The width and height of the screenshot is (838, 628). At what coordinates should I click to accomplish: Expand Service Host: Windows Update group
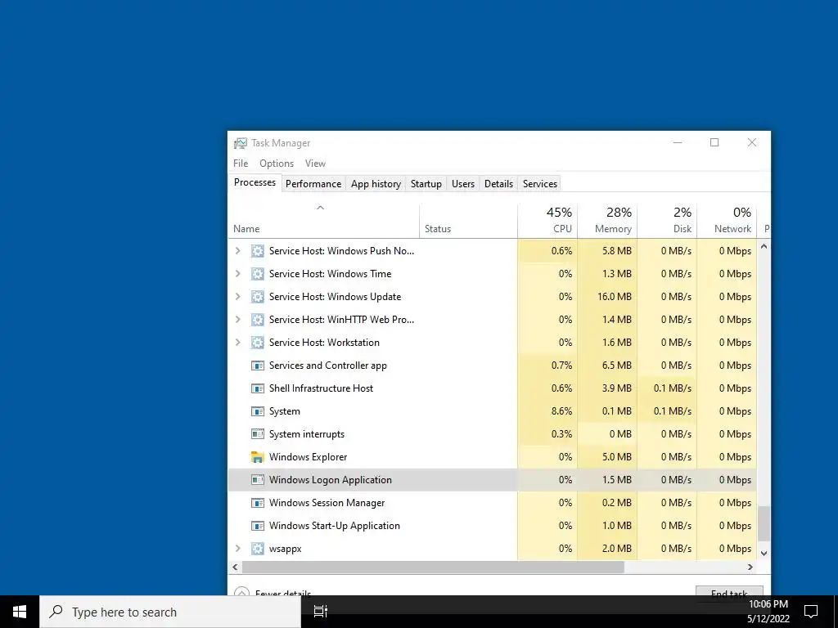click(238, 297)
